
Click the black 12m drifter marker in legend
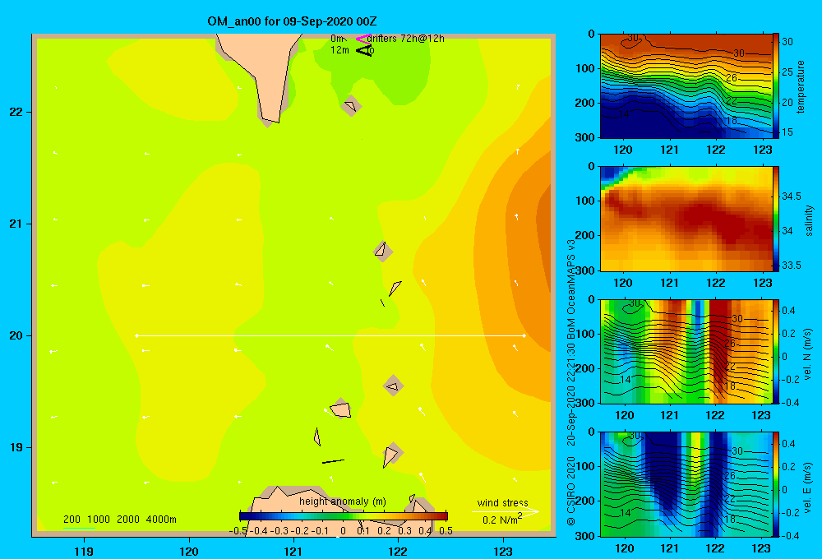(363, 50)
